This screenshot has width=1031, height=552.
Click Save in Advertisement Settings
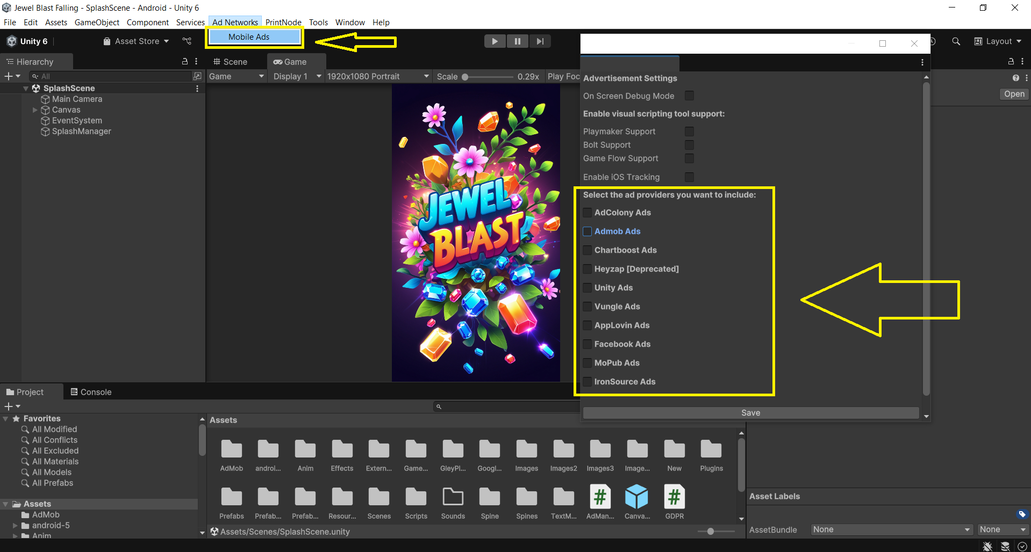point(750,413)
